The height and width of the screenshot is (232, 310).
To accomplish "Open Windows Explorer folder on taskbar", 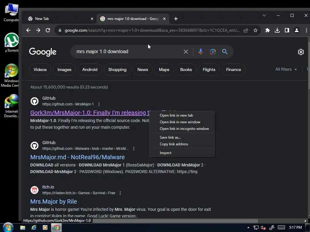I will tap(23, 228).
